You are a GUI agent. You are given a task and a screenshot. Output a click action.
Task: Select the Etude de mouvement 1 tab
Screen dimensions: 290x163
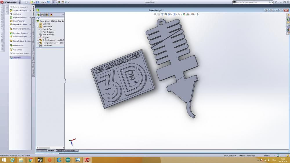(67, 151)
